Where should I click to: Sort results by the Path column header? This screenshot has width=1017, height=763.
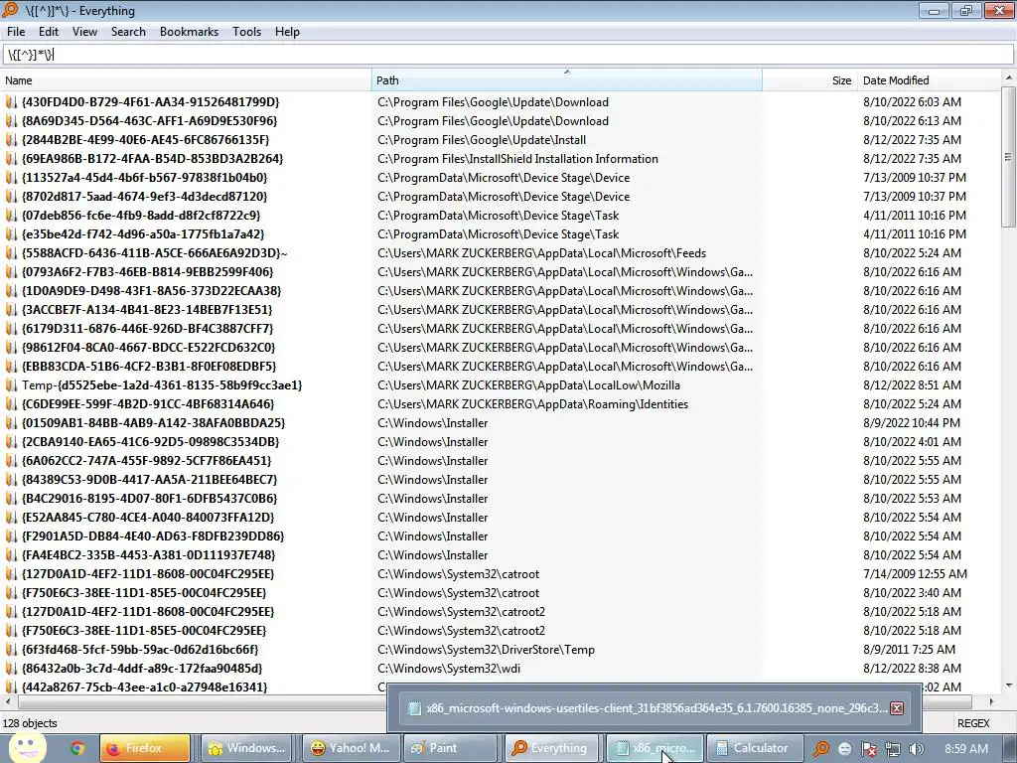(x=567, y=80)
